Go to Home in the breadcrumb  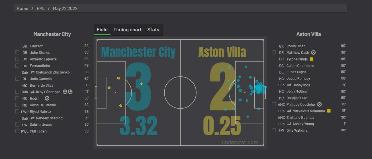pyautogui.click(x=23, y=9)
